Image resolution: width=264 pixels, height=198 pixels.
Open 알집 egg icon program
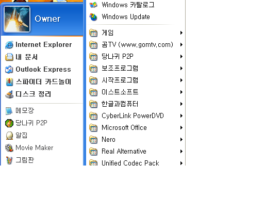click(x=42, y=136)
